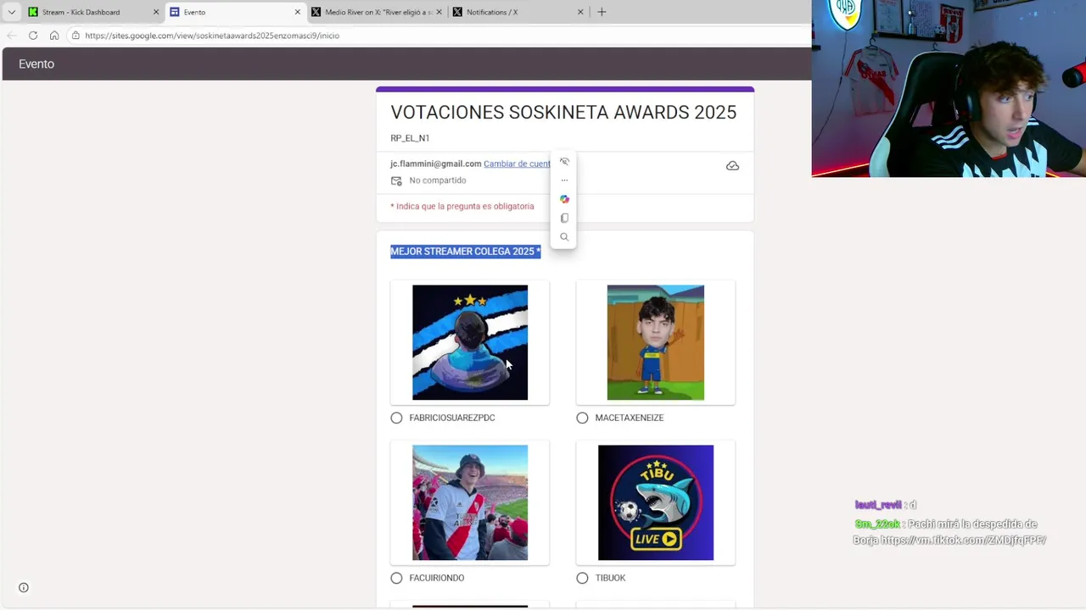Select FACUIRIONDO radio option
The height and width of the screenshot is (610, 1086).
click(x=396, y=578)
